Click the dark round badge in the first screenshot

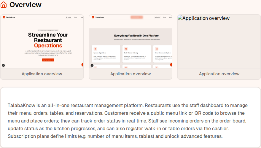(x=3, y=65)
